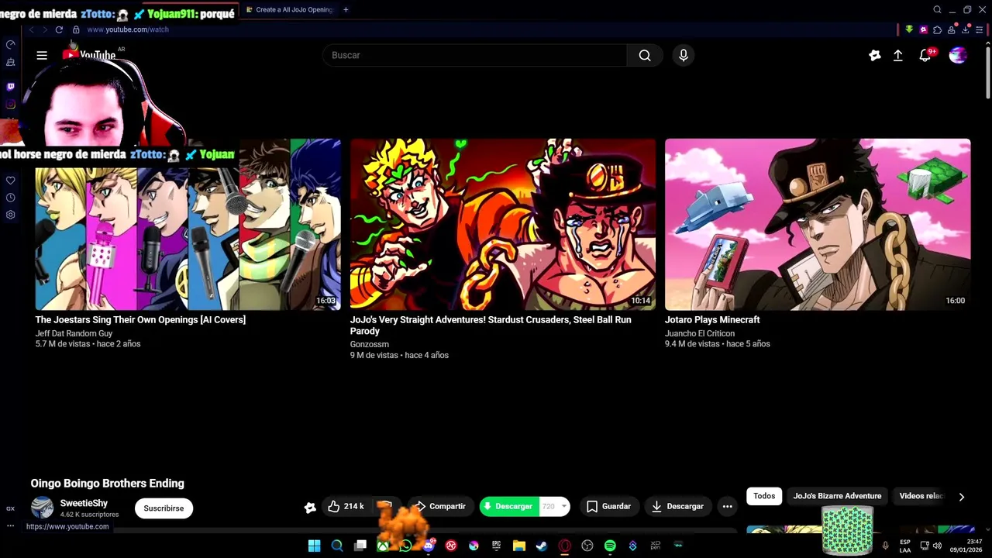Click the Suscribirse button

[164, 508]
